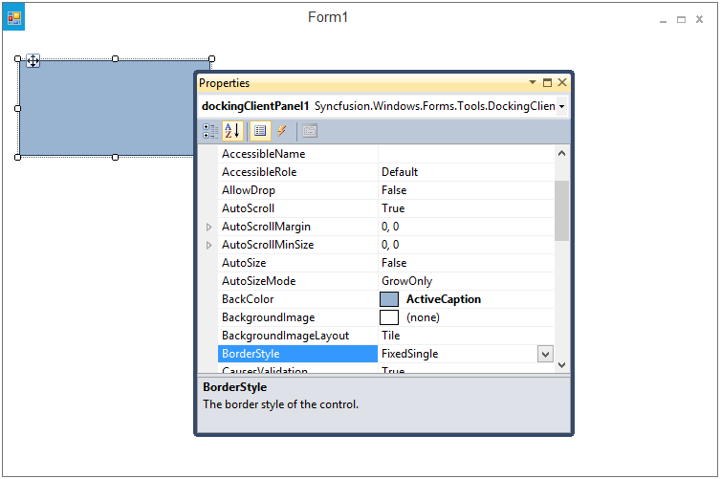
Task: Click the AccessibleName value field
Action: [x=465, y=154]
